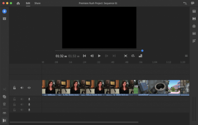This screenshot has width=198, height=125.
Task: Click the second audio track microphone
Action: (29, 104)
